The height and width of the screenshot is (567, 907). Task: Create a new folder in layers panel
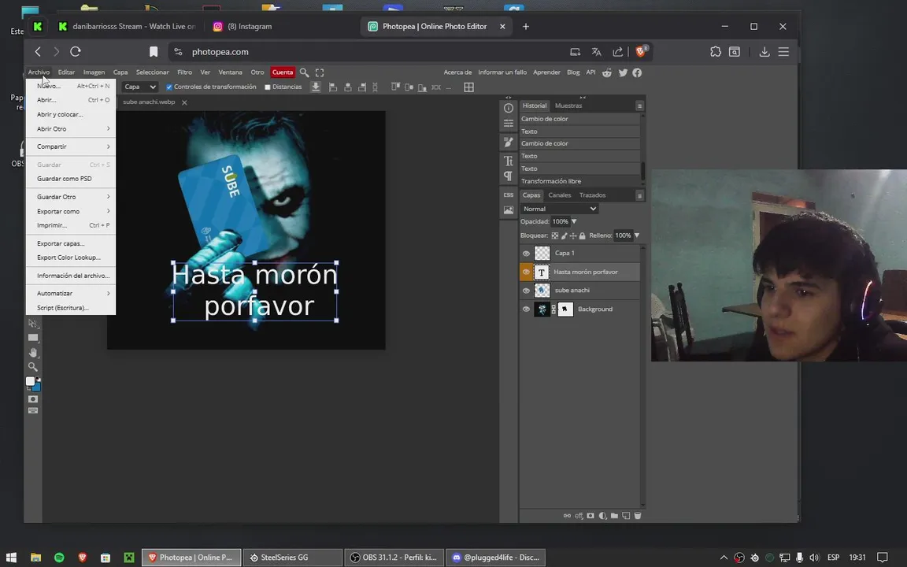(614, 516)
